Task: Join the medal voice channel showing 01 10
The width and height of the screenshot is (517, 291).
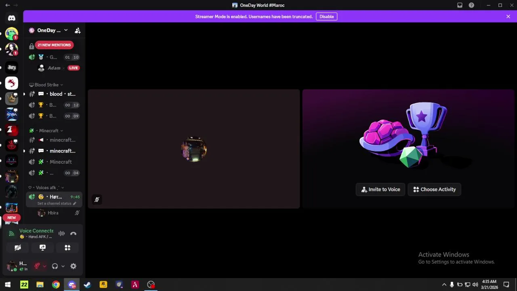Action: pos(54,57)
